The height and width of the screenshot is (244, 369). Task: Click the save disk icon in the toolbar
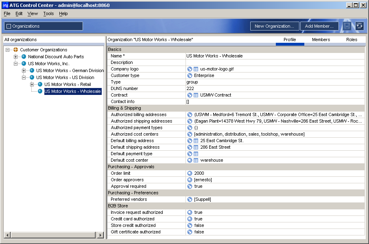(347, 26)
